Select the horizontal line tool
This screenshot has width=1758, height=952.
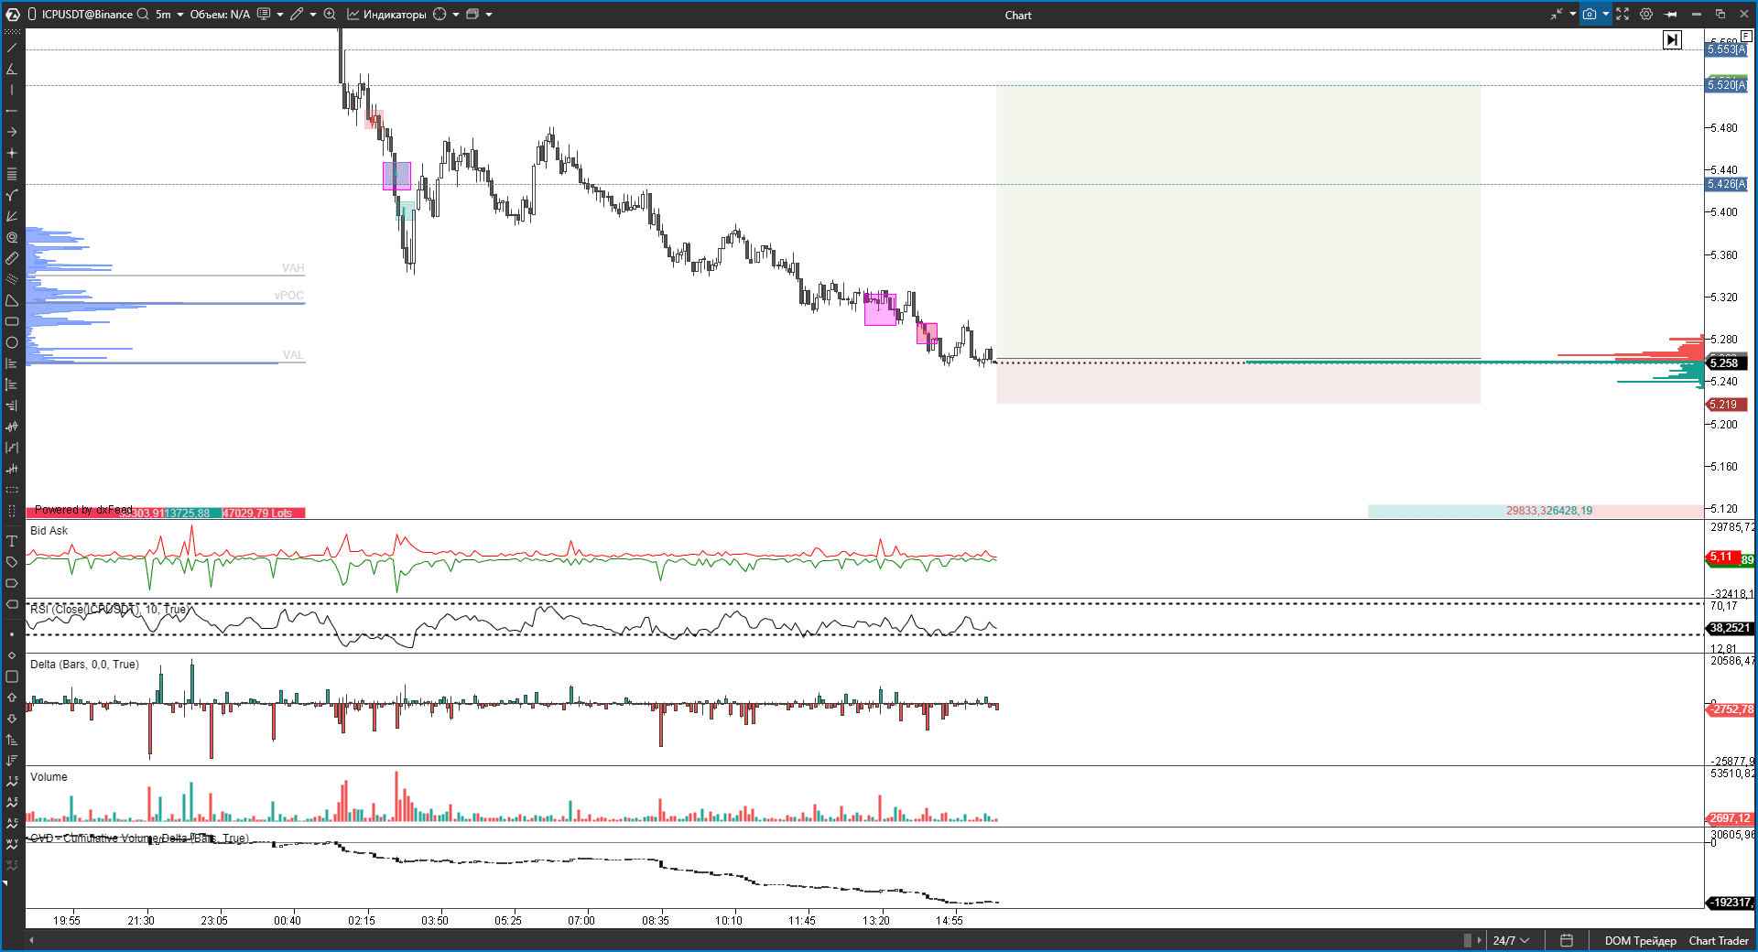12,111
